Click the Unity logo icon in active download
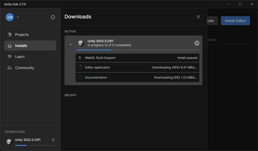 click(81, 43)
